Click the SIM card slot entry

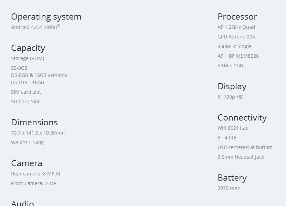[x=26, y=92]
